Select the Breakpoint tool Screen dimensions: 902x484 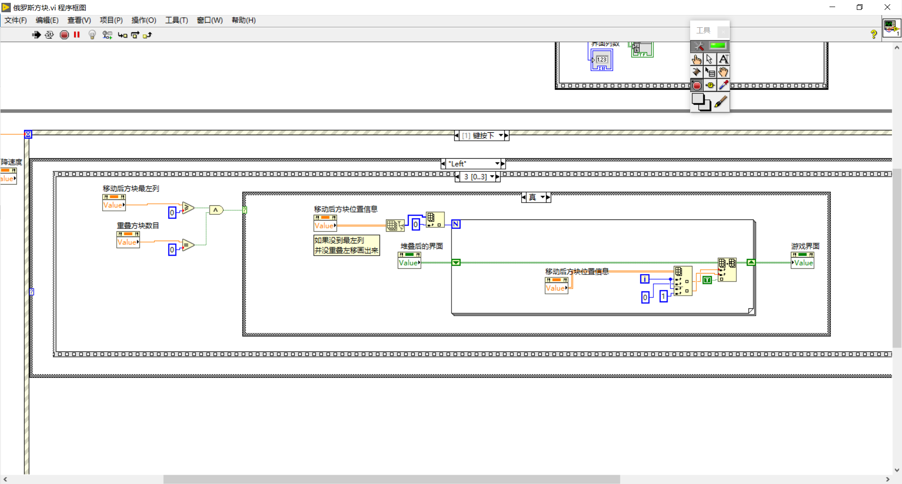pos(697,85)
